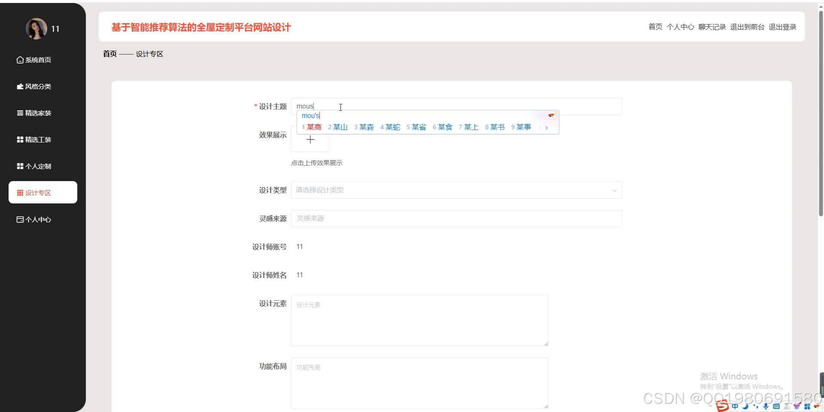This screenshot has width=824, height=412.
Task: Click the grid icon beside 个人定制
Action: [x=20, y=167]
